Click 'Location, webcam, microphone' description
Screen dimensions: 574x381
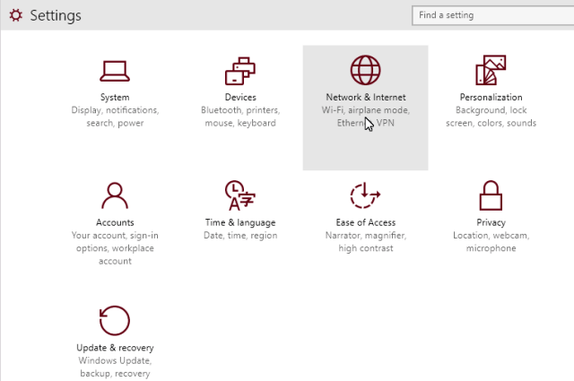click(491, 241)
